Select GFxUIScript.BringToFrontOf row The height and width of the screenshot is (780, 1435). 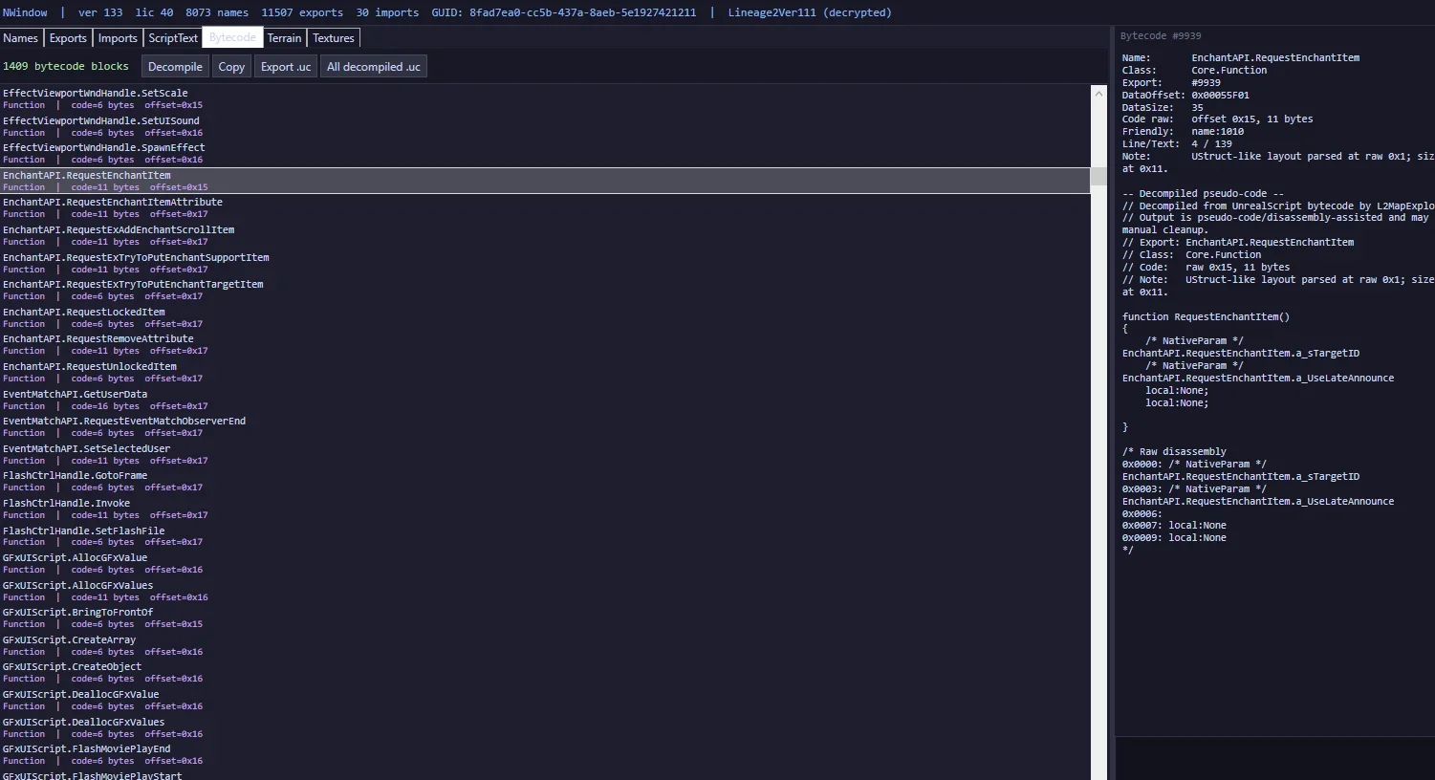click(x=545, y=618)
